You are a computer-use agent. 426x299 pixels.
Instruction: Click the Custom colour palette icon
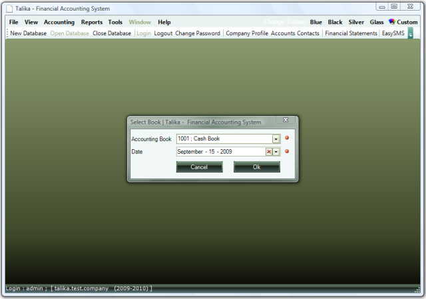tap(392, 22)
